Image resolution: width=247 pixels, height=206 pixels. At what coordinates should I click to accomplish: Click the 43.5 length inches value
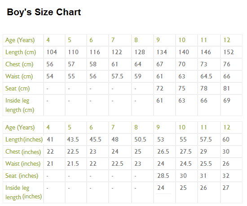pyautogui.click(x=73, y=140)
